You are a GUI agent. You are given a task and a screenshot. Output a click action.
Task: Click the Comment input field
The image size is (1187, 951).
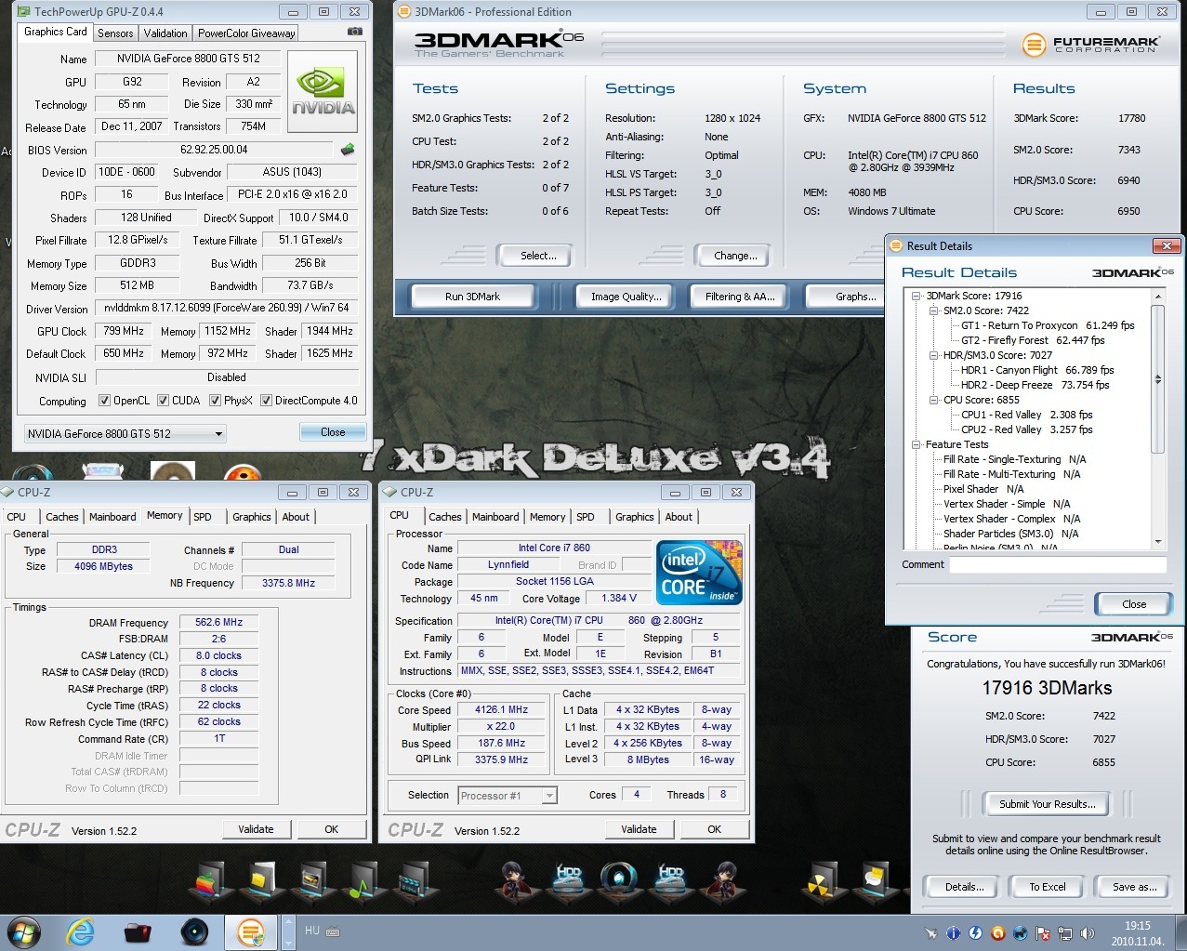[1059, 564]
